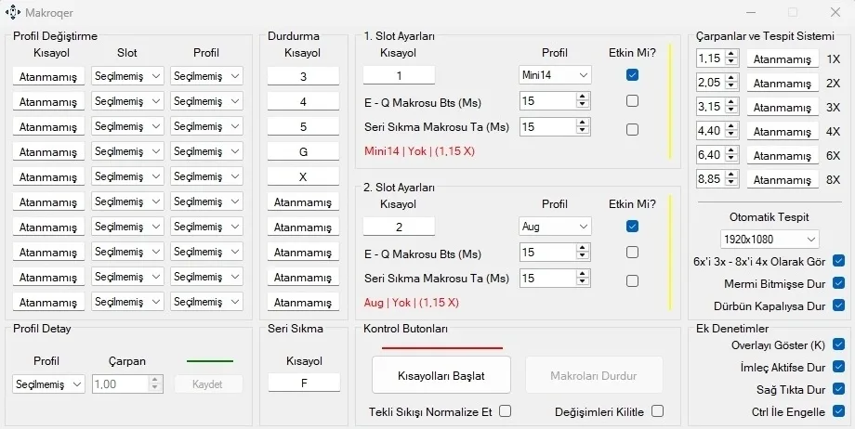Screen dimensions: 855x429
Task: Toggle the Ctrl İle Engelle checkbox
Action: [839, 411]
